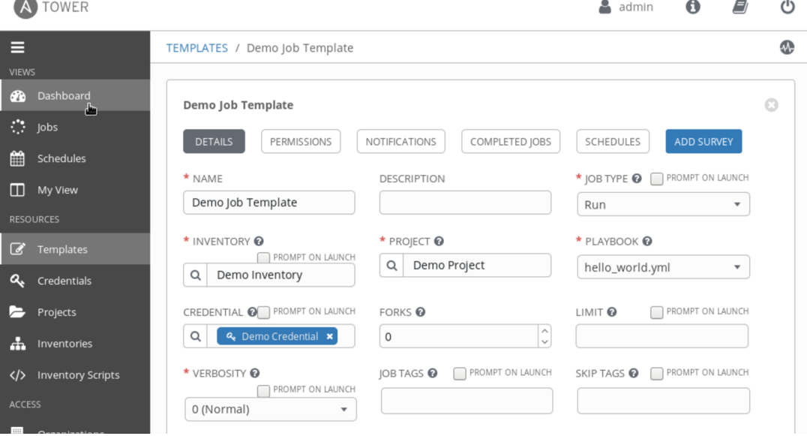807x436 pixels.
Task: Enable Verbosity prompt on launch
Action: [263, 390]
